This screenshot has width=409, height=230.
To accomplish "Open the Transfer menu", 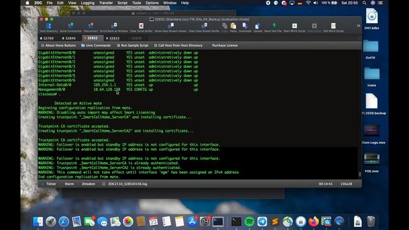I will 106,3.
